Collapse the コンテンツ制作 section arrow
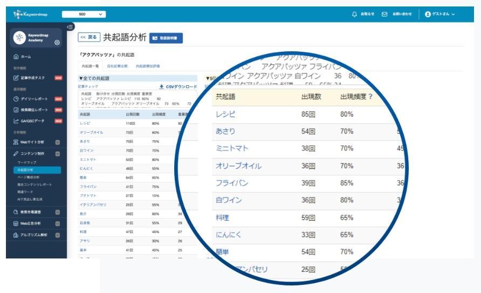 (57, 154)
